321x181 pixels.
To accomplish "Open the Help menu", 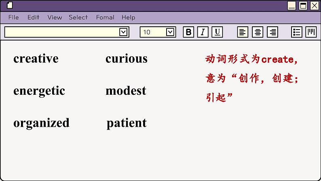I will (128, 17).
